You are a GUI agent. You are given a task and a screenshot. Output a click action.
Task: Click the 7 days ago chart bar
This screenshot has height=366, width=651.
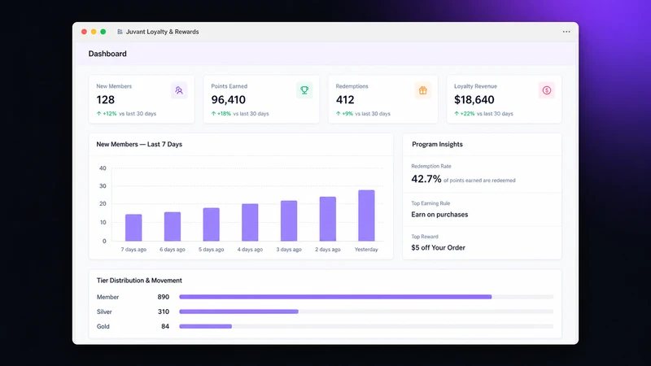pos(133,228)
